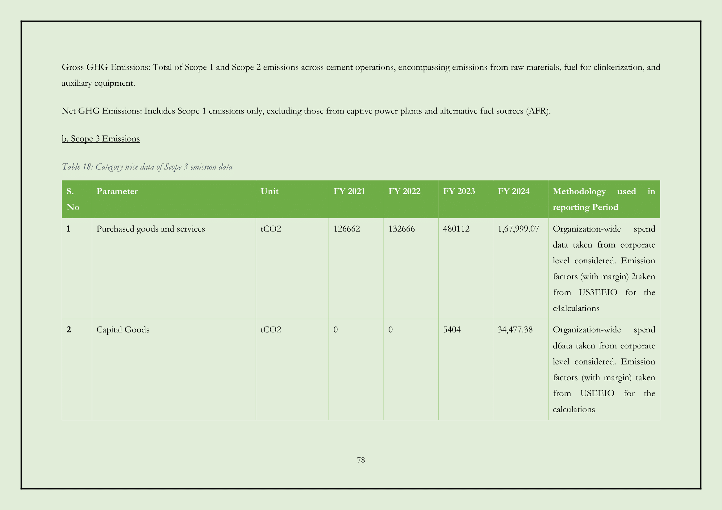The width and height of the screenshot is (722, 510).
Task: Click the page number 78
Action: tap(361, 460)
